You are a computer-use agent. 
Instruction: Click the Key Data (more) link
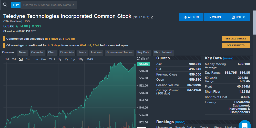pos(228,58)
